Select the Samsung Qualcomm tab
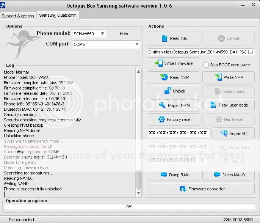The image size is (260, 223). 58,16
